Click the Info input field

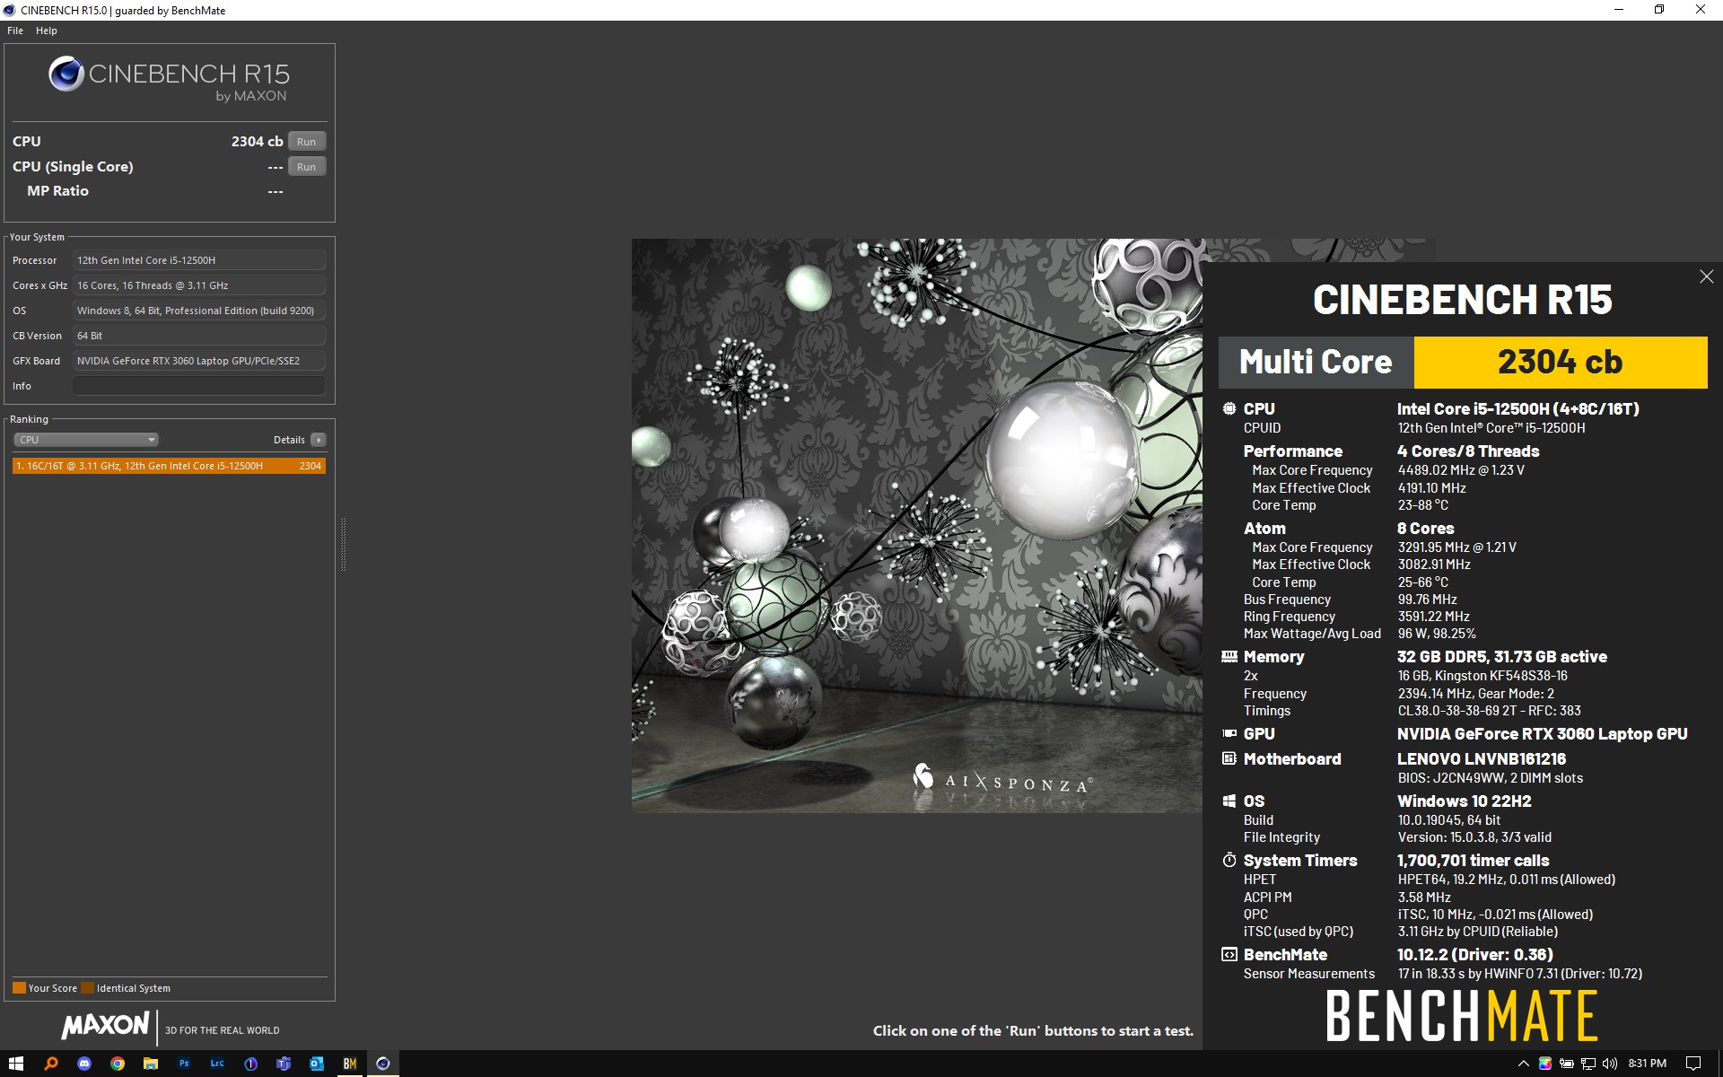tap(199, 386)
